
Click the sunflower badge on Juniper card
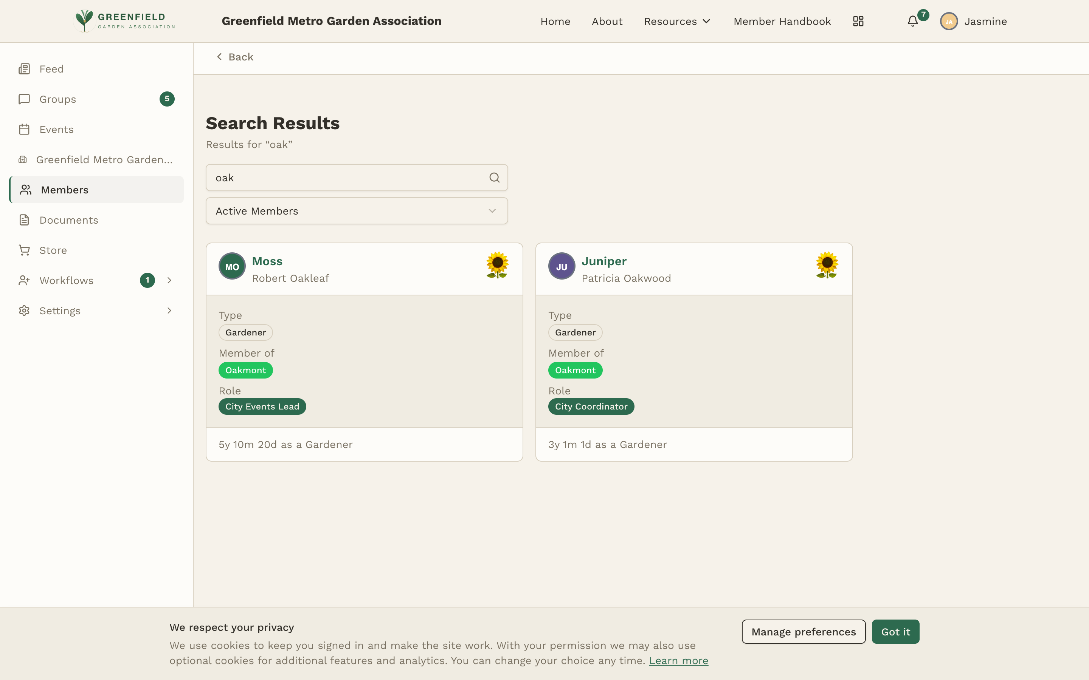click(x=827, y=265)
